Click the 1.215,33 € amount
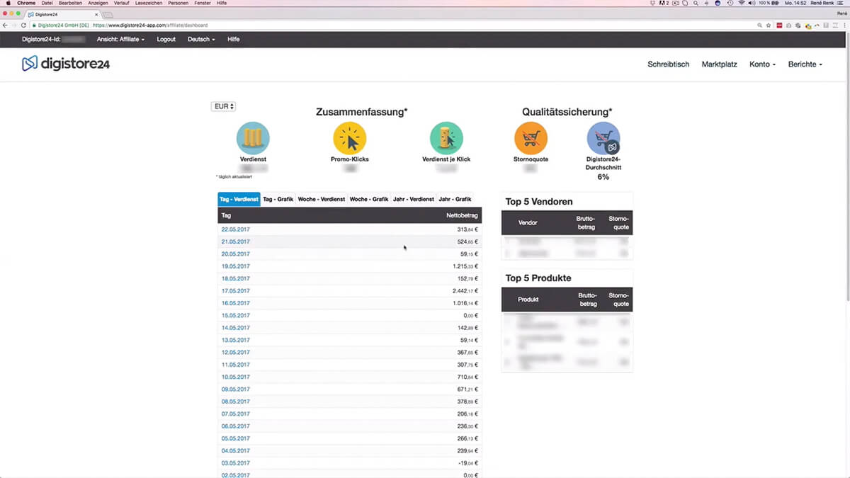The height and width of the screenshot is (478, 850). click(465, 266)
